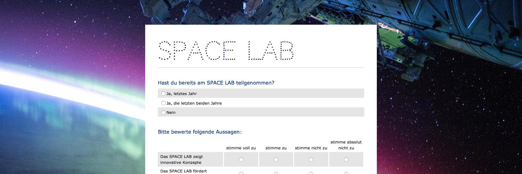
Task: Choose "Ja, die letzten beiden Jahre" radio option
Action: point(163,103)
